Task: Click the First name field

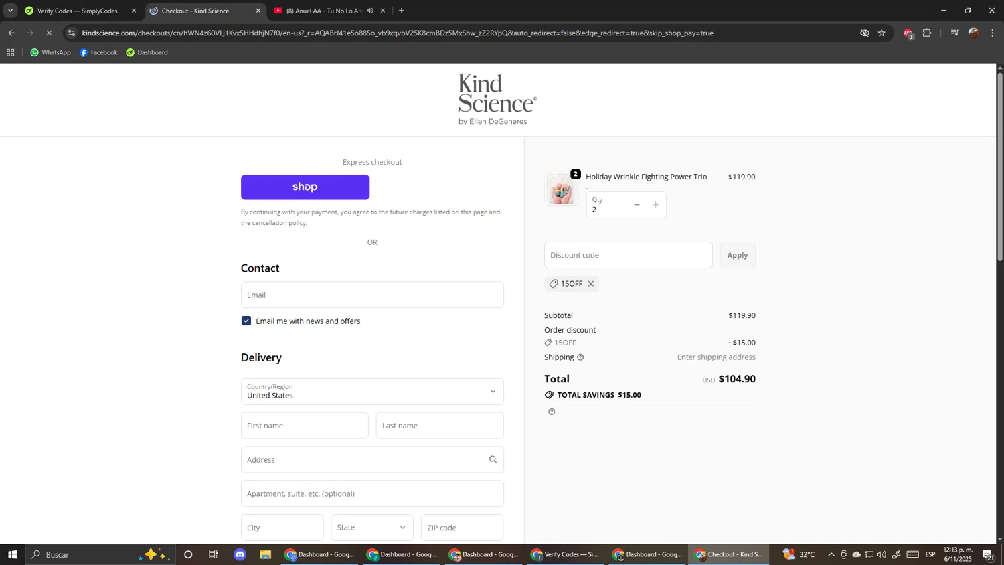Action: (x=305, y=426)
